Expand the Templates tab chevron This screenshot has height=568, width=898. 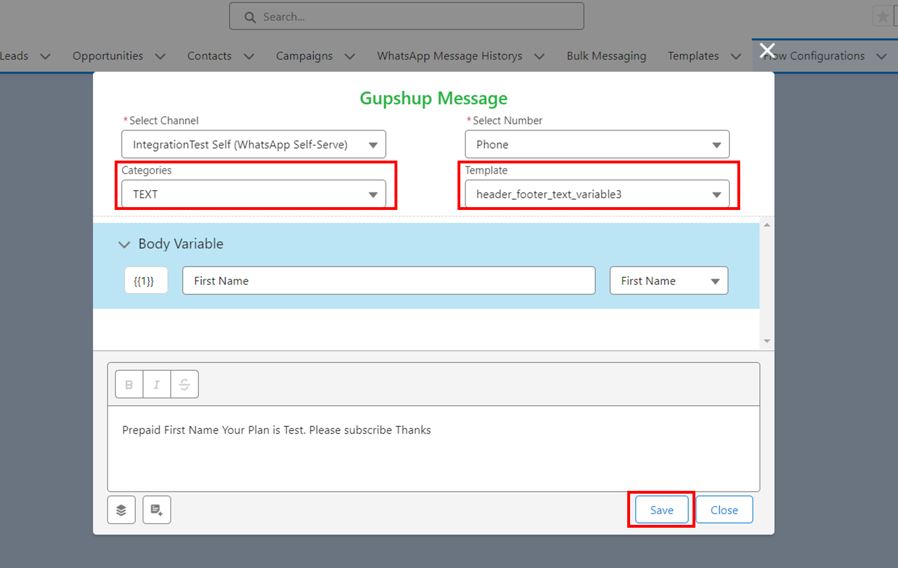[x=736, y=56]
